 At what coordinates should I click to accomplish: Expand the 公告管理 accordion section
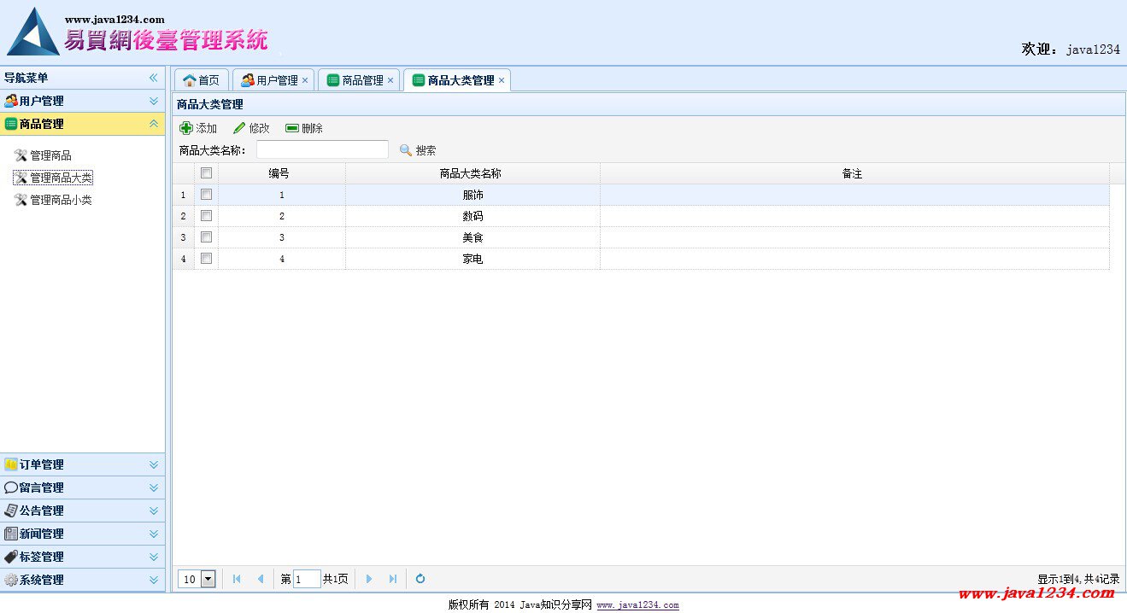point(154,511)
